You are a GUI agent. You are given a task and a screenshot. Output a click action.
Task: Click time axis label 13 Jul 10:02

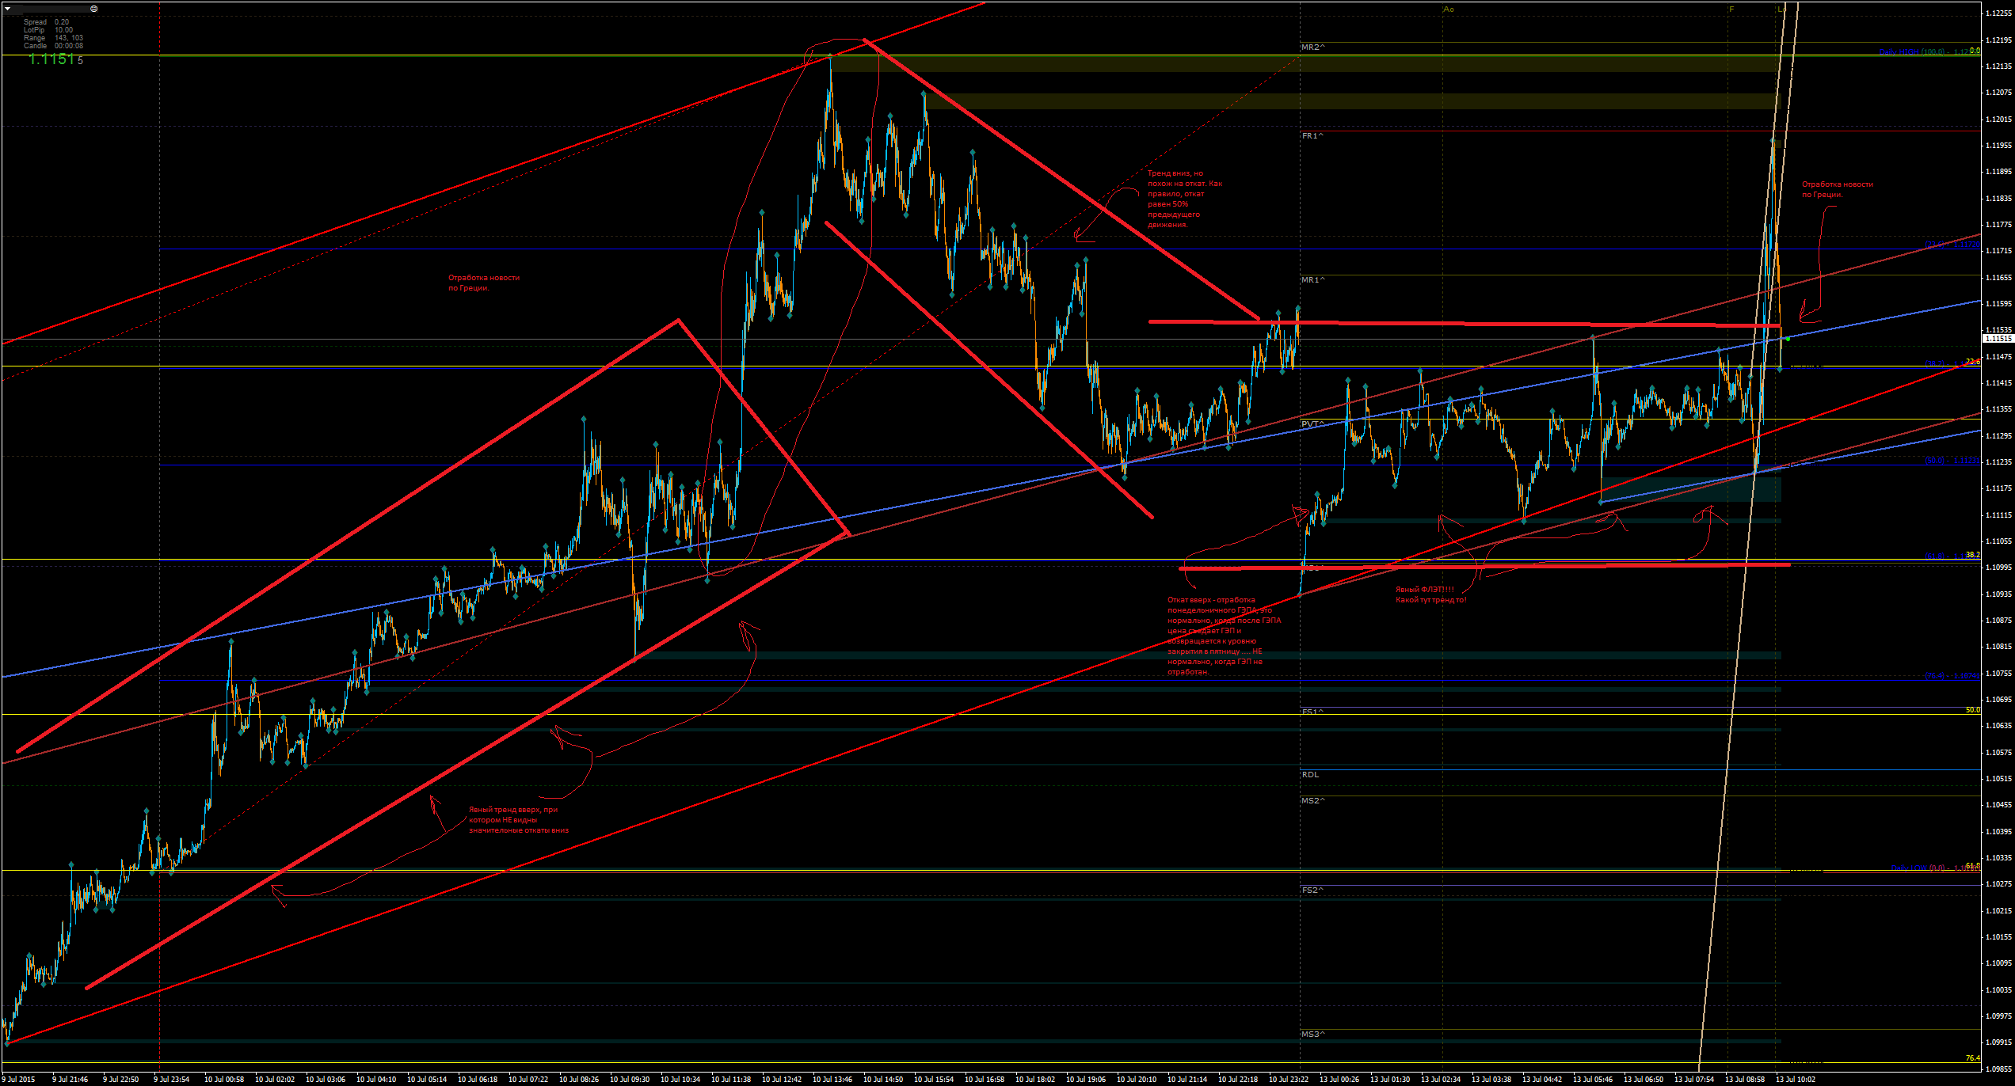(x=1796, y=1079)
